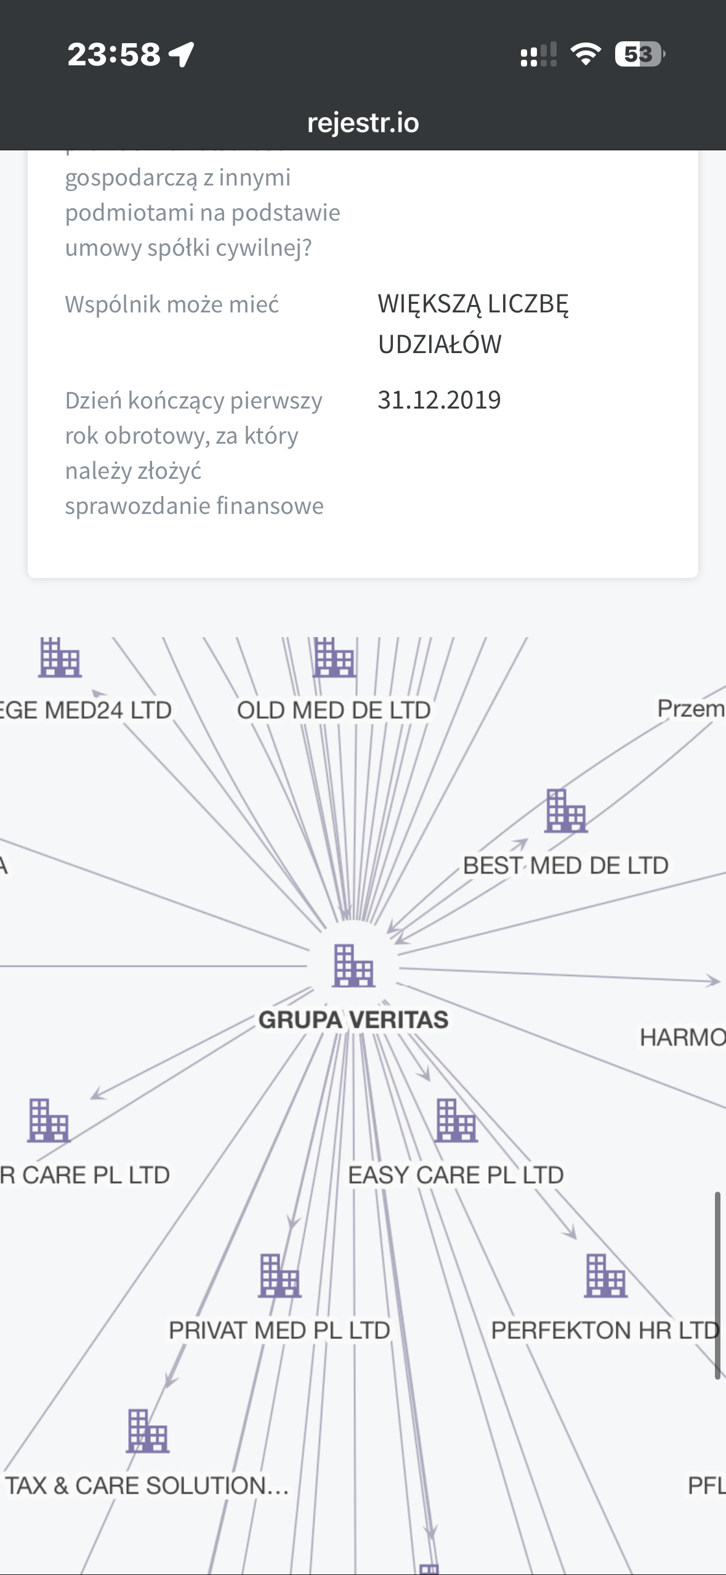This screenshot has height=1575, width=726.
Task: Open the MED24 LTD building icon
Action: click(60, 657)
